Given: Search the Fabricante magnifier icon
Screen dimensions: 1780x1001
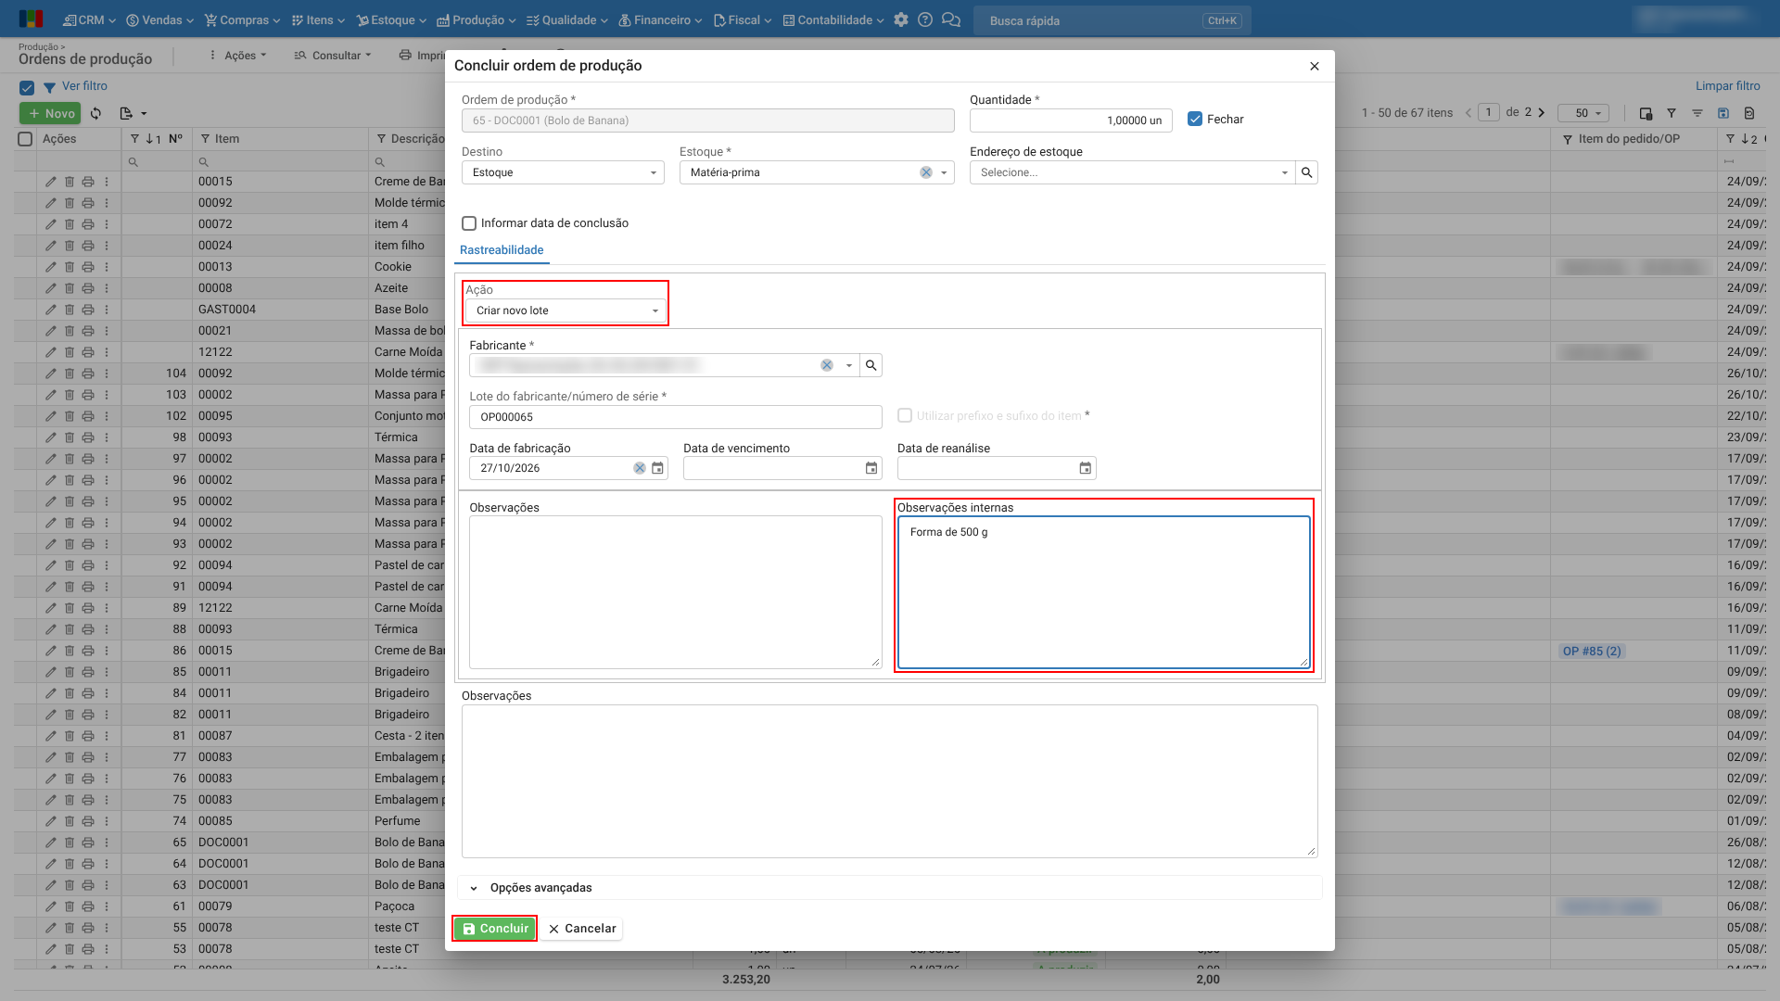Looking at the screenshot, I should pos(871,365).
